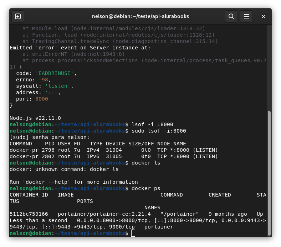
Task: Click the CONTAINER ID column header
Action: [29, 195]
